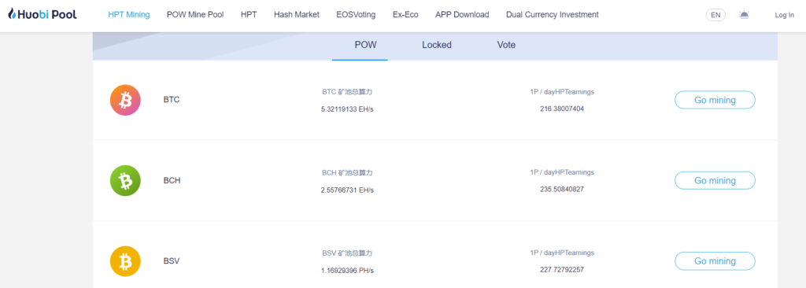Screen dimensions: 806x288
Task: Open the Hash Market page
Action: point(297,15)
